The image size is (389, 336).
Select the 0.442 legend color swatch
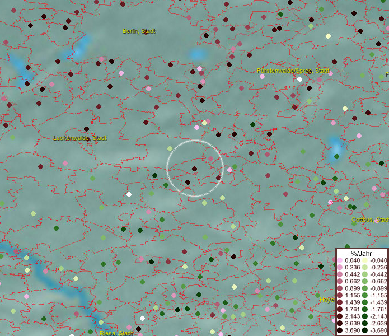tap(340, 274)
